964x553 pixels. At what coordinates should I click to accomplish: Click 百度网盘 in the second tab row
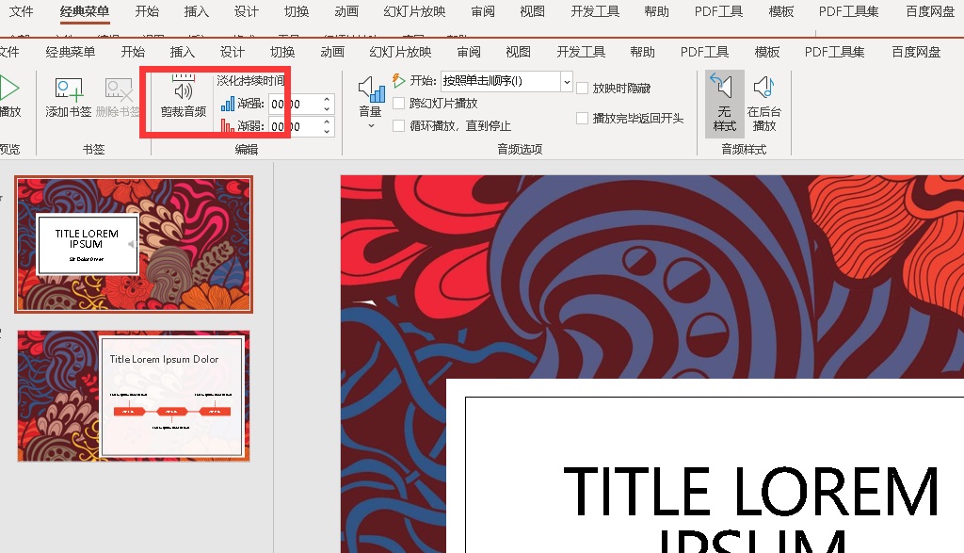tap(916, 53)
